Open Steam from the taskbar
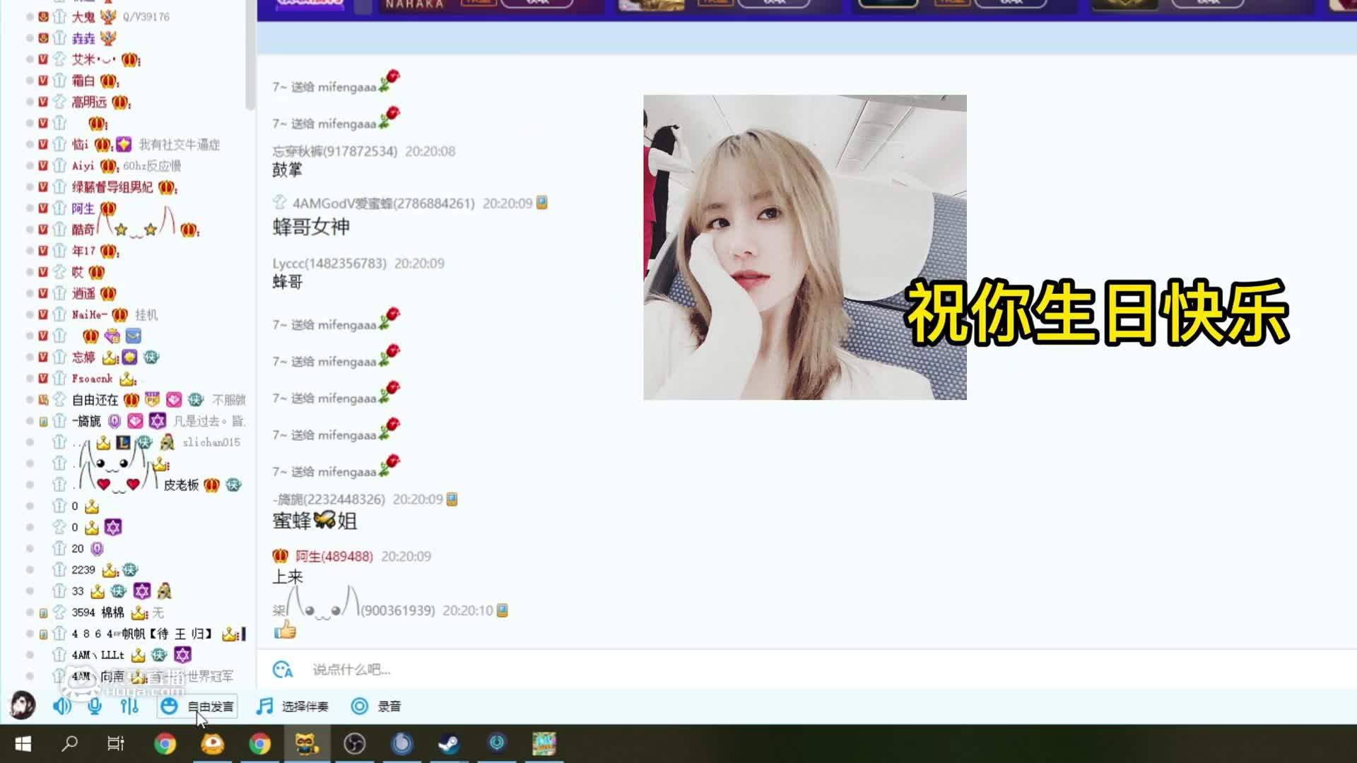The image size is (1357, 763). coord(449,743)
